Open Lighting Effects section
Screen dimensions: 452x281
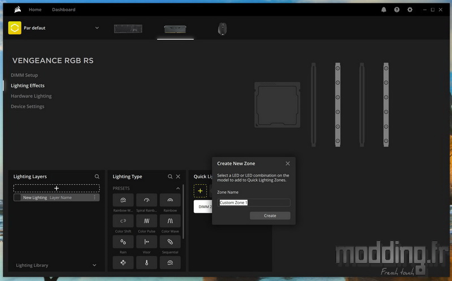coord(28,86)
